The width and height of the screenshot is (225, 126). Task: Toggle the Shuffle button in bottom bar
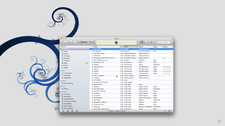[68, 111]
